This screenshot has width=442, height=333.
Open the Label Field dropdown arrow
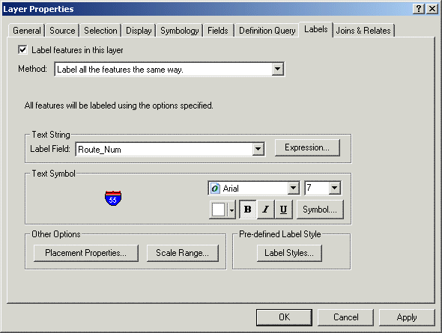tap(258, 149)
